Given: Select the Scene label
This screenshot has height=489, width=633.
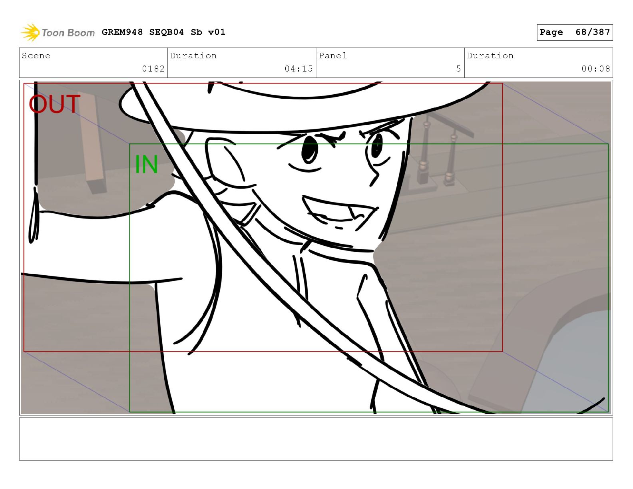Looking at the screenshot, I should (36, 56).
